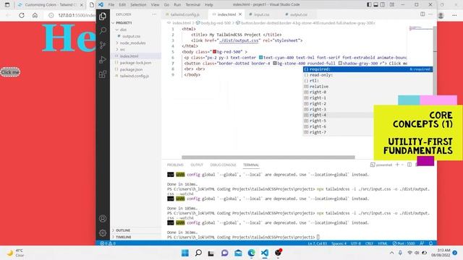
Task: Open the Extensions view
Action: pyautogui.click(x=103, y=74)
